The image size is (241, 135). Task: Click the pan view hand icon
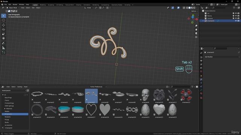point(196,30)
